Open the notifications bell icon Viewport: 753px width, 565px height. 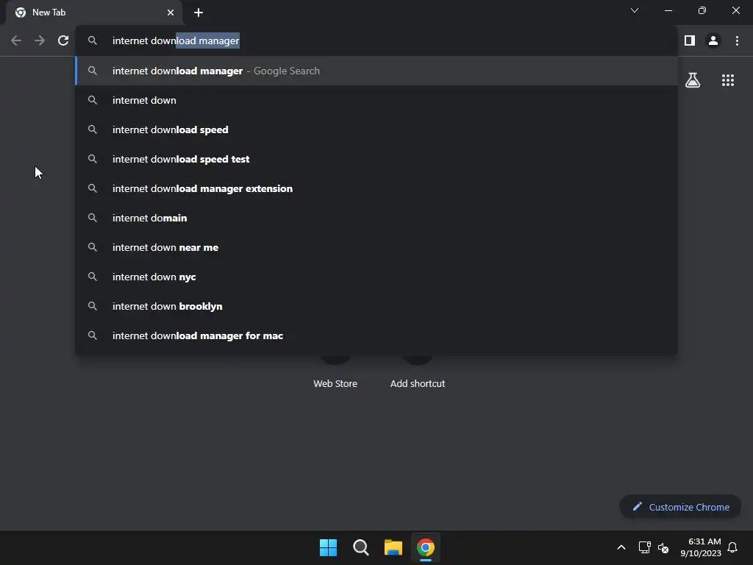click(x=733, y=547)
